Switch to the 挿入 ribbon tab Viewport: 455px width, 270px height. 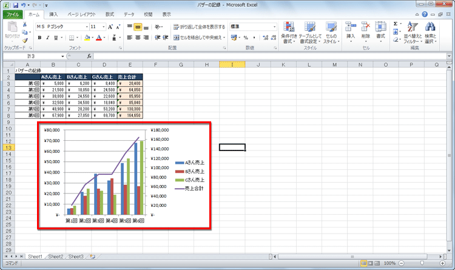(53, 14)
